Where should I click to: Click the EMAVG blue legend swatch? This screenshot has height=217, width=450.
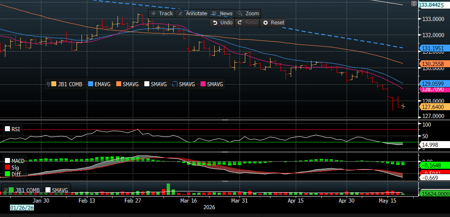pos(91,84)
